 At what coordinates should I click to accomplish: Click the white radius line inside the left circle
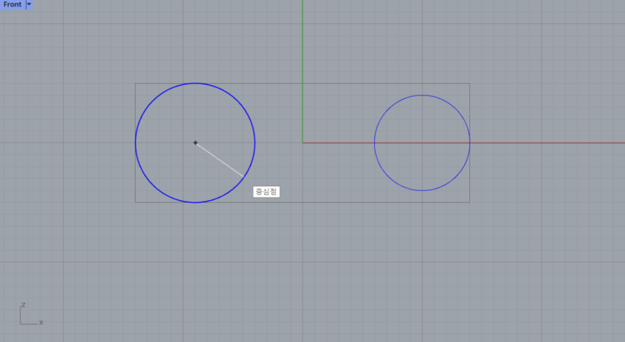219,160
